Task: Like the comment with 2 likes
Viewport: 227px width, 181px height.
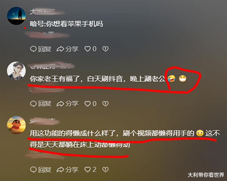Action: pos(90,169)
